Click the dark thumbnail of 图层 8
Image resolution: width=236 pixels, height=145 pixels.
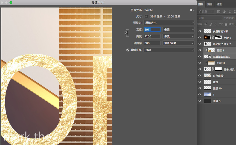tap(208, 101)
